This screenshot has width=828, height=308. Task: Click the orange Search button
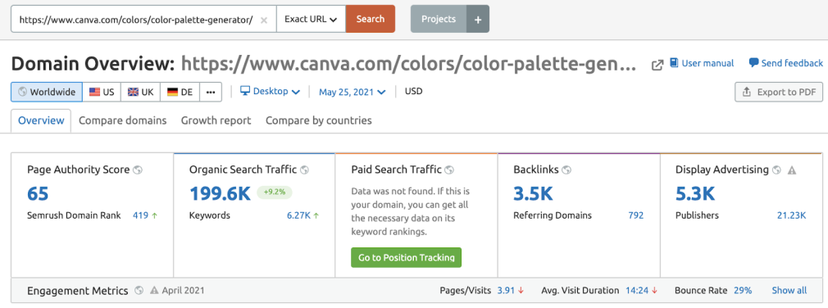click(371, 19)
